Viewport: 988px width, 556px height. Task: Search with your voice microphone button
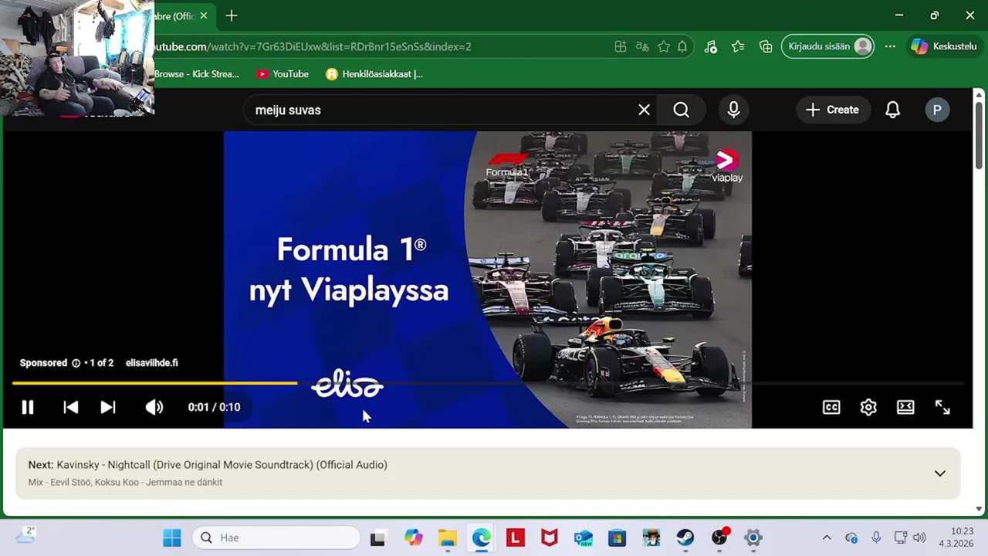tap(733, 110)
